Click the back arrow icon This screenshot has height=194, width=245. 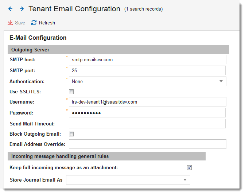pyautogui.click(x=11, y=9)
